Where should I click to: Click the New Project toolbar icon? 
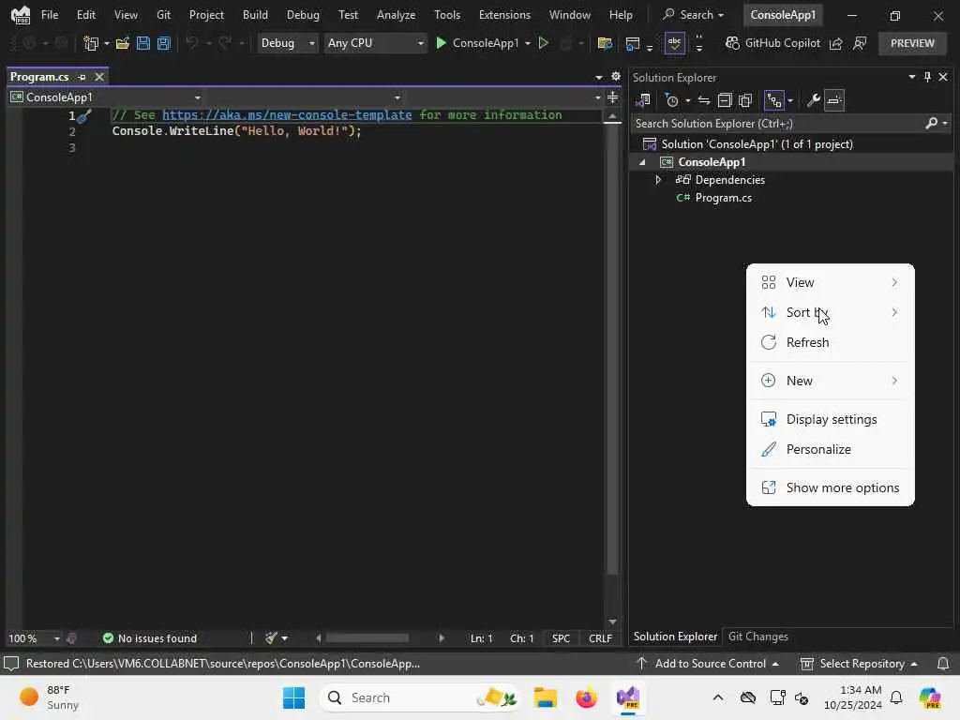[x=91, y=43]
